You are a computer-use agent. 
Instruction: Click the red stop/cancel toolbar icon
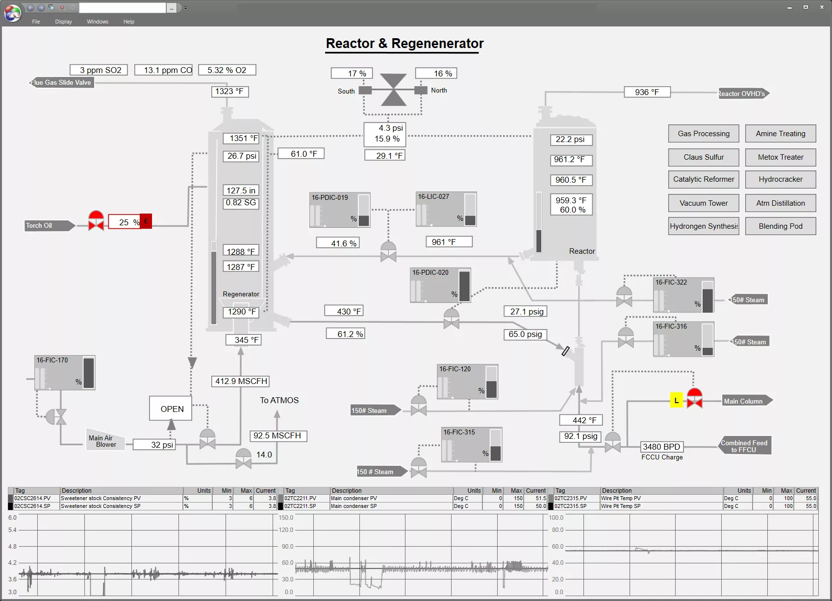(62, 7)
